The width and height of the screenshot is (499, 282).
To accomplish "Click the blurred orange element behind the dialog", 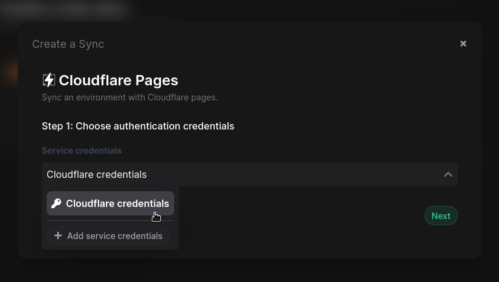I will pos(8,73).
